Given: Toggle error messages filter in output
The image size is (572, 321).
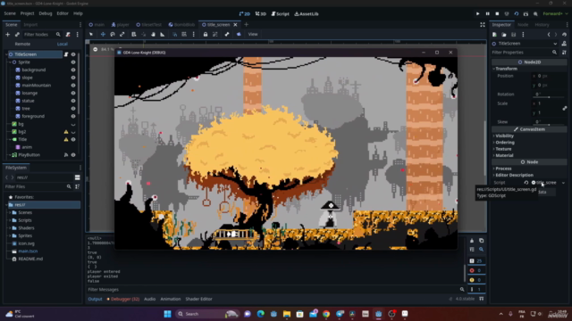Looking at the screenshot, I should [x=476, y=270].
